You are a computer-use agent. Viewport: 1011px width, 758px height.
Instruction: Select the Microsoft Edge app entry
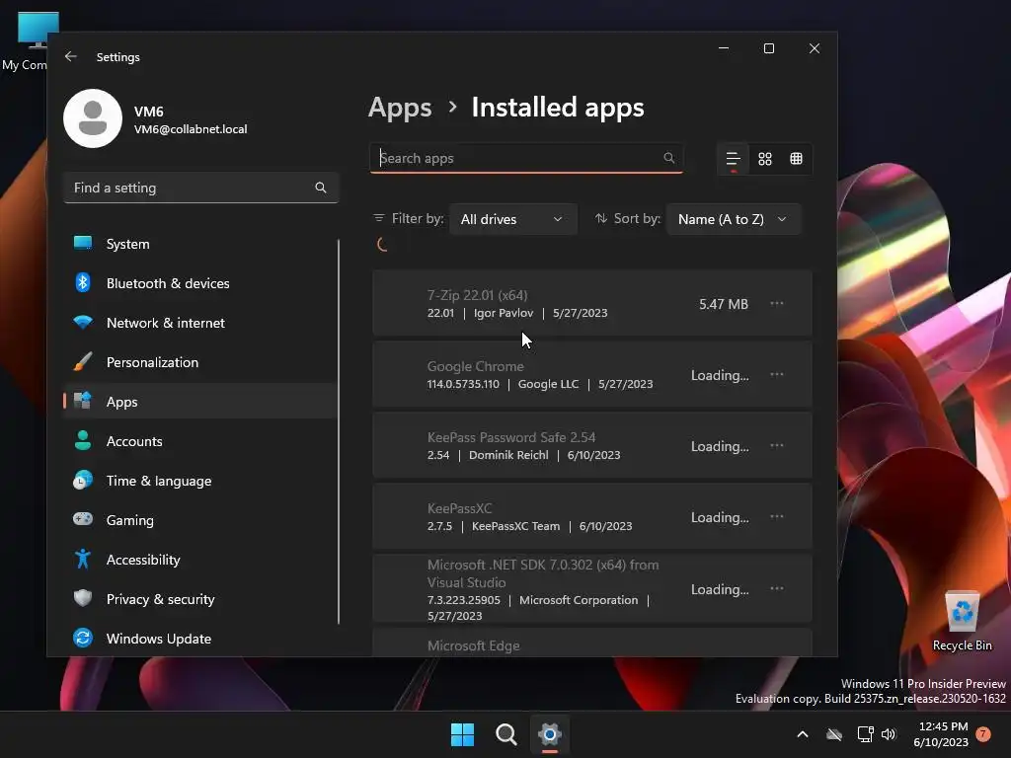[x=592, y=643]
